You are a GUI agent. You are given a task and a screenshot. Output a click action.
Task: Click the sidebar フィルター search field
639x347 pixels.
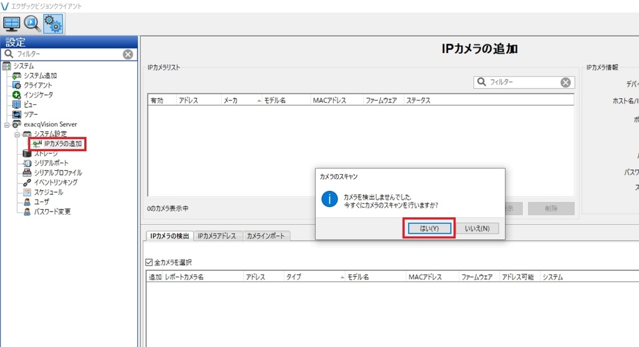69,54
